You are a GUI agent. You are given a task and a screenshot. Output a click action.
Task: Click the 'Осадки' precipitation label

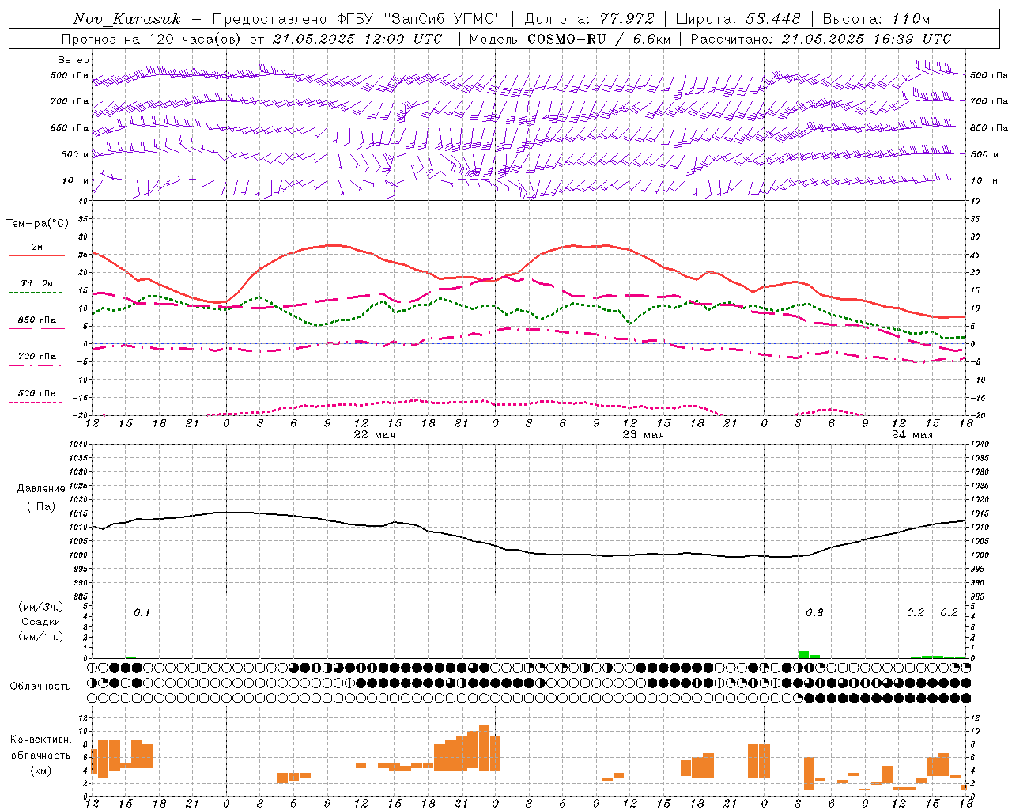point(40,622)
